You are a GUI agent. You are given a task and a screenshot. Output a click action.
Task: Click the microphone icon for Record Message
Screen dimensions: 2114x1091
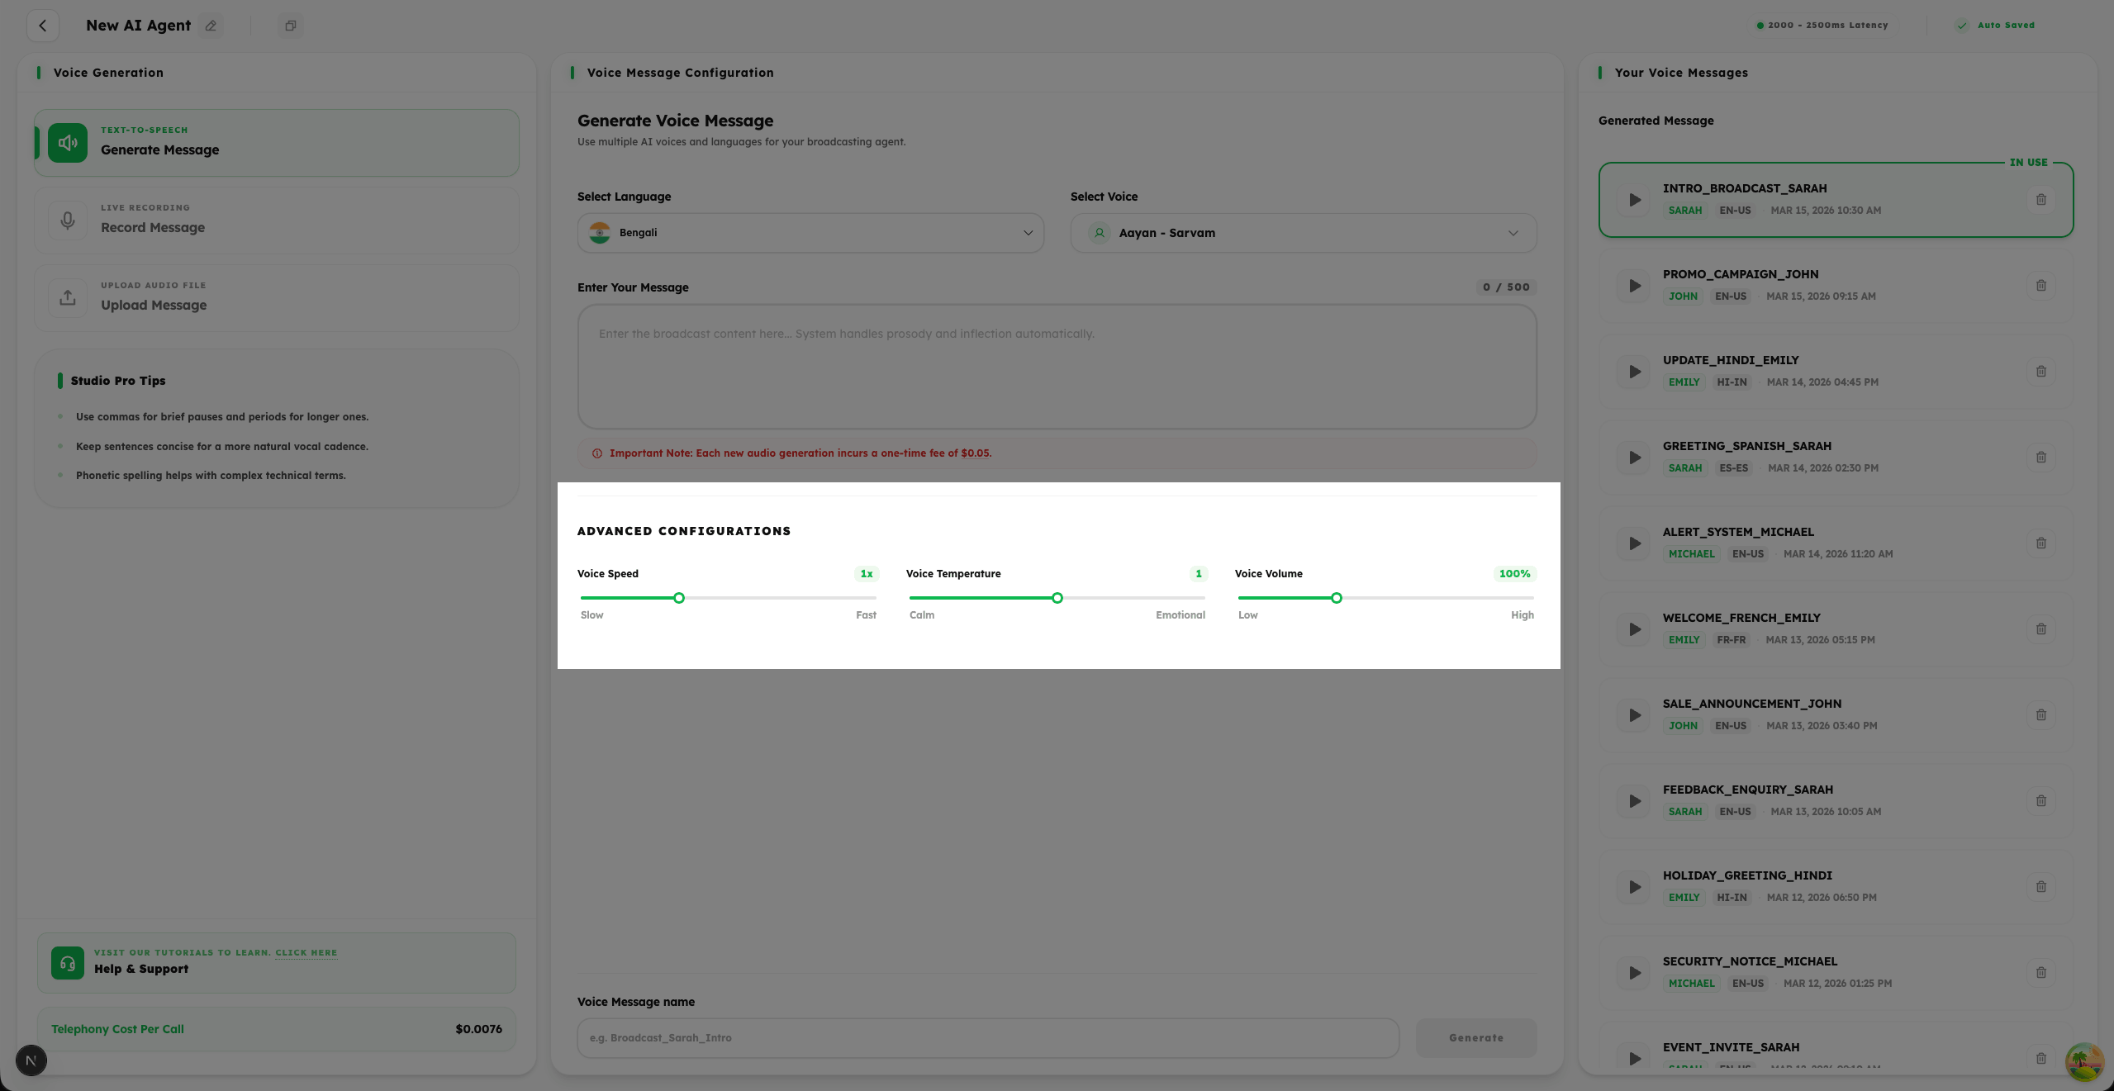click(67, 221)
